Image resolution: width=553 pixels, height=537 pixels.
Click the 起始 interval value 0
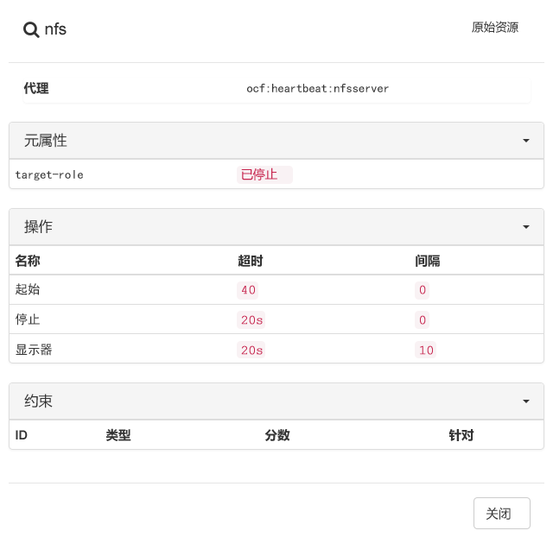click(x=423, y=290)
